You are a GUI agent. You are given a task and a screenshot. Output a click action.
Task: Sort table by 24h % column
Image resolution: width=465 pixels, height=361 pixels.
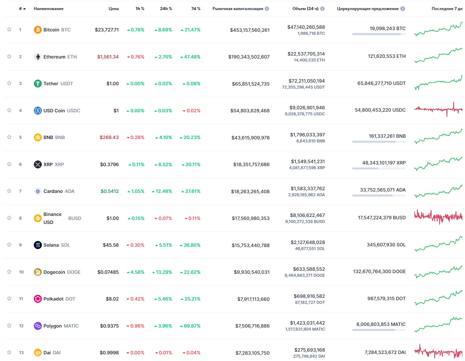pyautogui.click(x=166, y=9)
